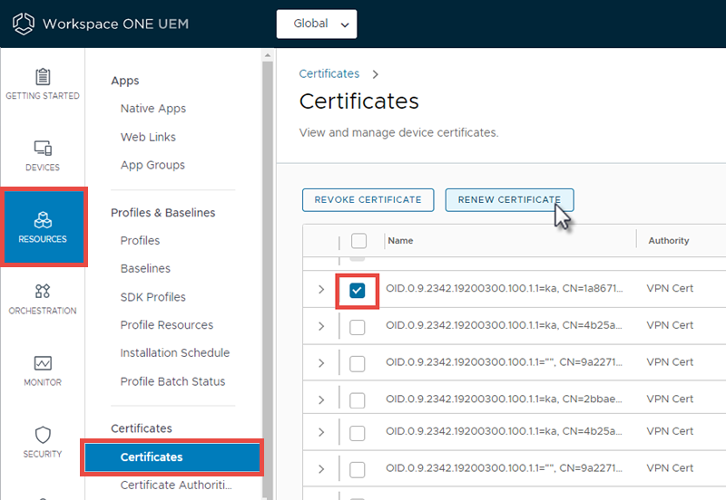The height and width of the screenshot is (500, 726).
Task: Check the checkbox of the CN=4b25a row just below the CN=2bbae row
Action: pyautogui.click(x=357, y=434)
